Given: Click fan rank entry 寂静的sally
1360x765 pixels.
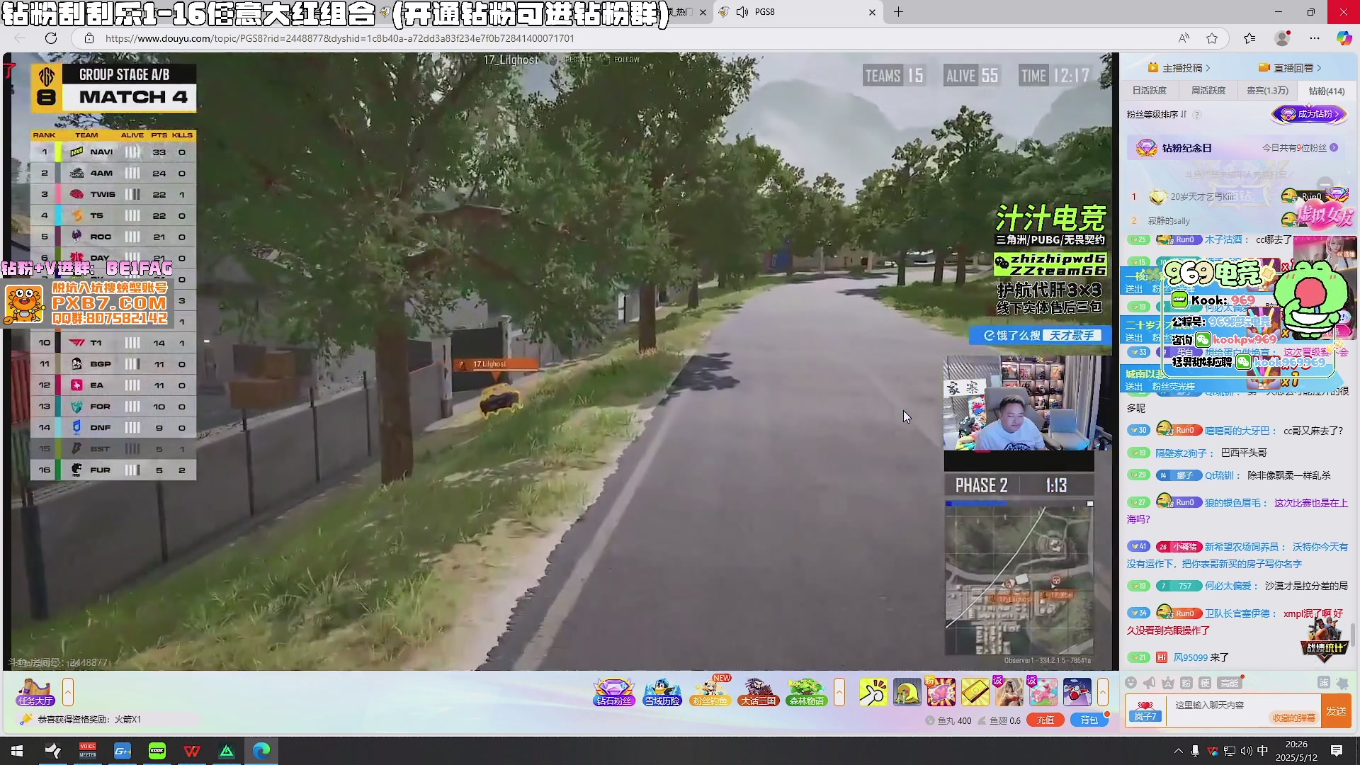Looking at the screenshot, I should (1169, 221).
